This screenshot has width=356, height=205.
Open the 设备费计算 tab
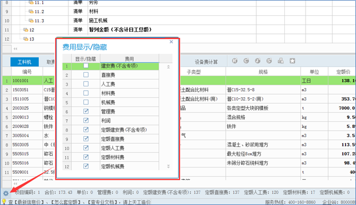coord(206,62)
